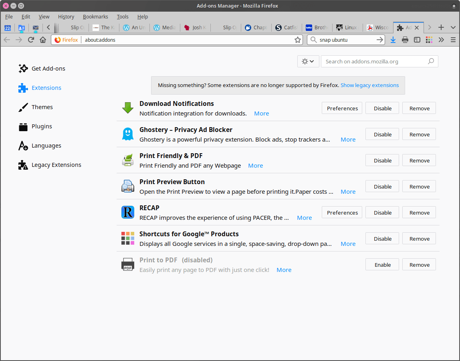Remove the Print Friendly & PDF extension
Image resolution: width=460 pixels, height=361 pixels.
click(x=419, y=160)
